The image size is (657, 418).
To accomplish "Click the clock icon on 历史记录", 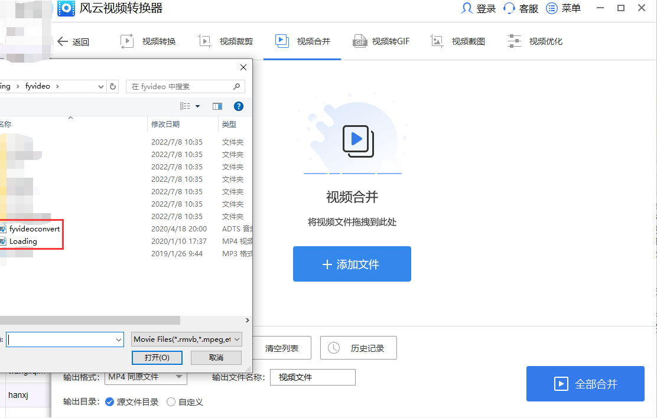I will click(334, 348).
